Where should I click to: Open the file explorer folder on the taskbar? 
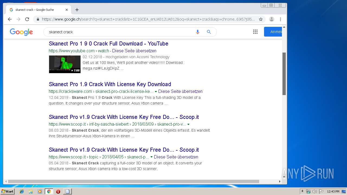coord(31,191)
